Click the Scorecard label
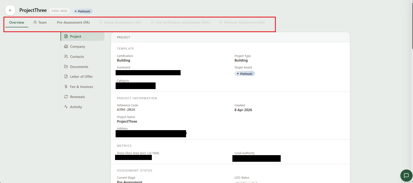413x183 pixels. [x=123, y=68]
